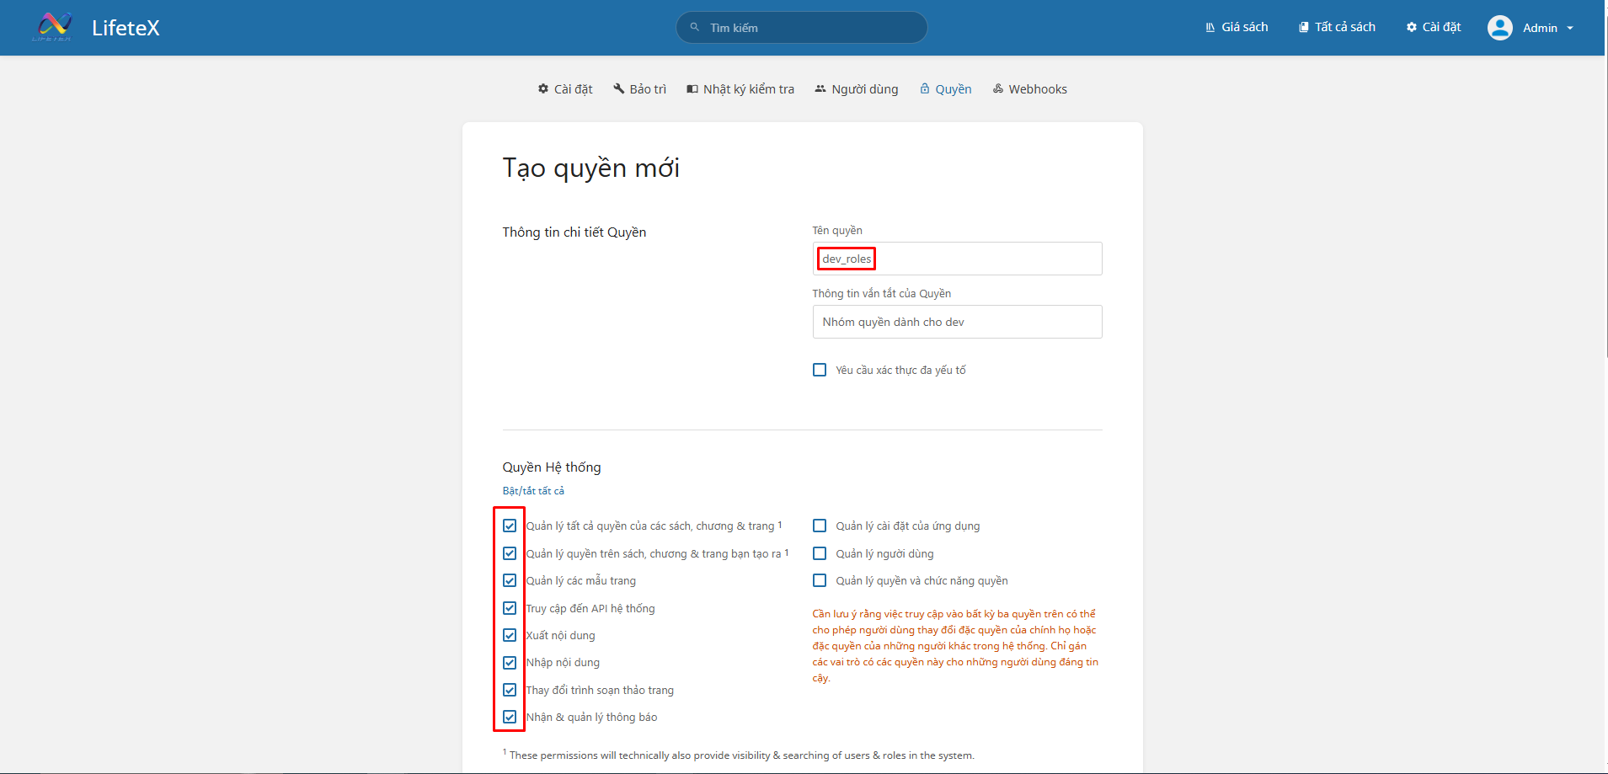The image size is (1608, 774).
Task: Tick Quản lý cài đặt của ứng dụng
Action: tap(820, 526)
